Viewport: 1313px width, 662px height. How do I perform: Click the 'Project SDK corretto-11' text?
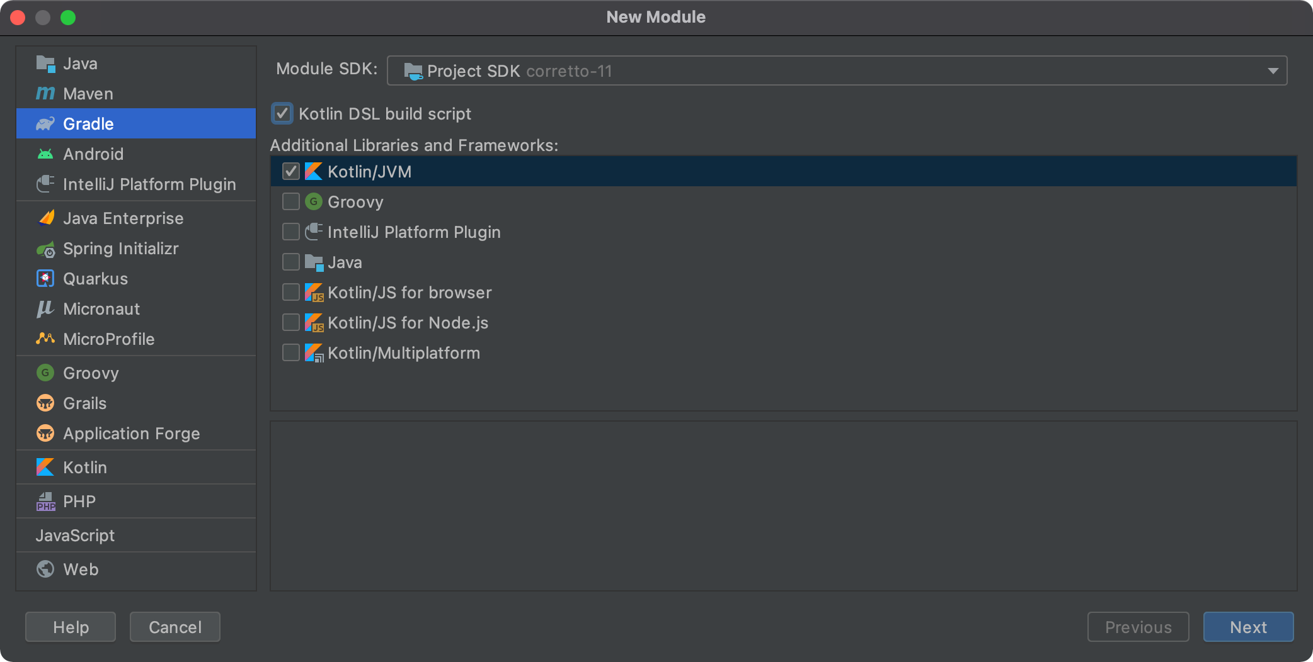click(x=520, y=71)
